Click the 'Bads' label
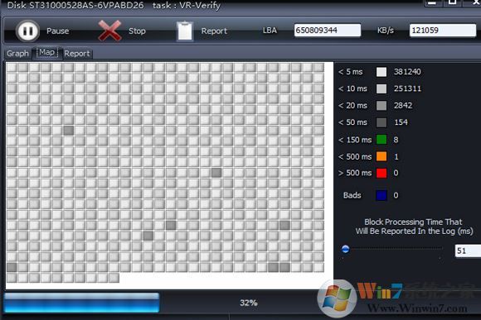The image size is (481, 320). click(x=352, y=195)
